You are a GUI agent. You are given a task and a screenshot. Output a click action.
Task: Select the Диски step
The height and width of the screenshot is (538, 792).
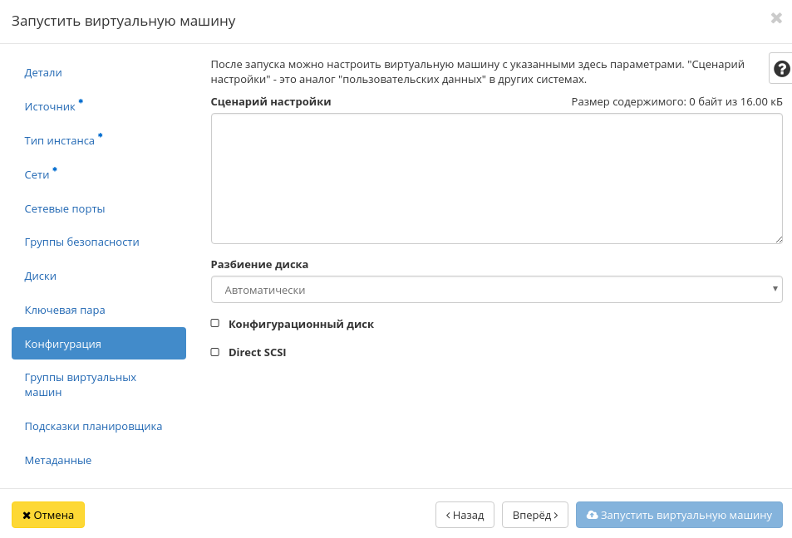[x=40, y=276]
